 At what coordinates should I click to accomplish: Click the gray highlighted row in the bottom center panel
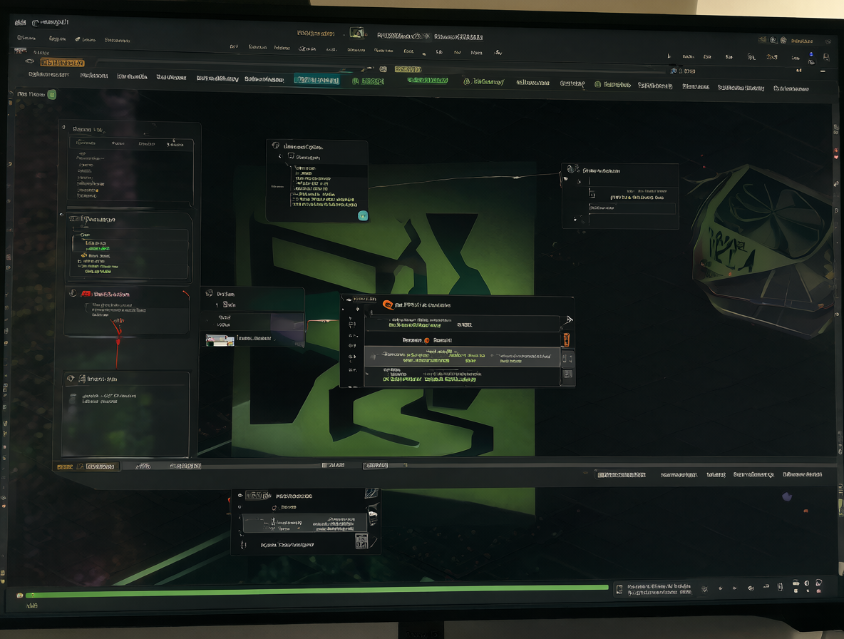304,523
